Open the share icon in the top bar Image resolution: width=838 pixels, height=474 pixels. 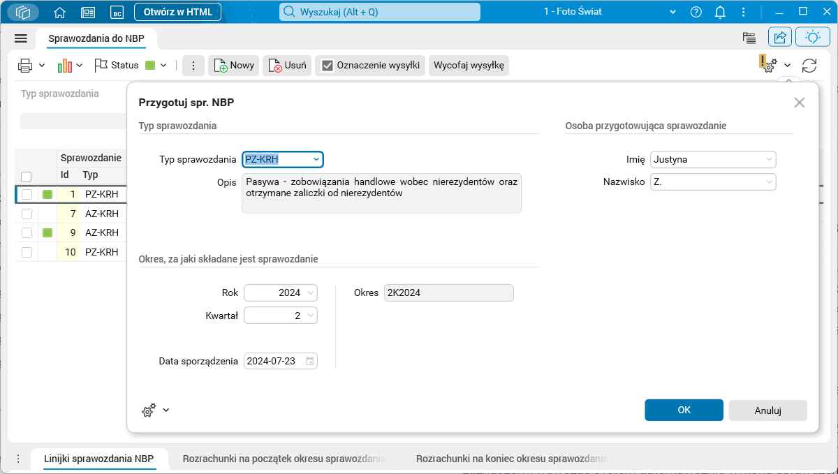point(780,37)
